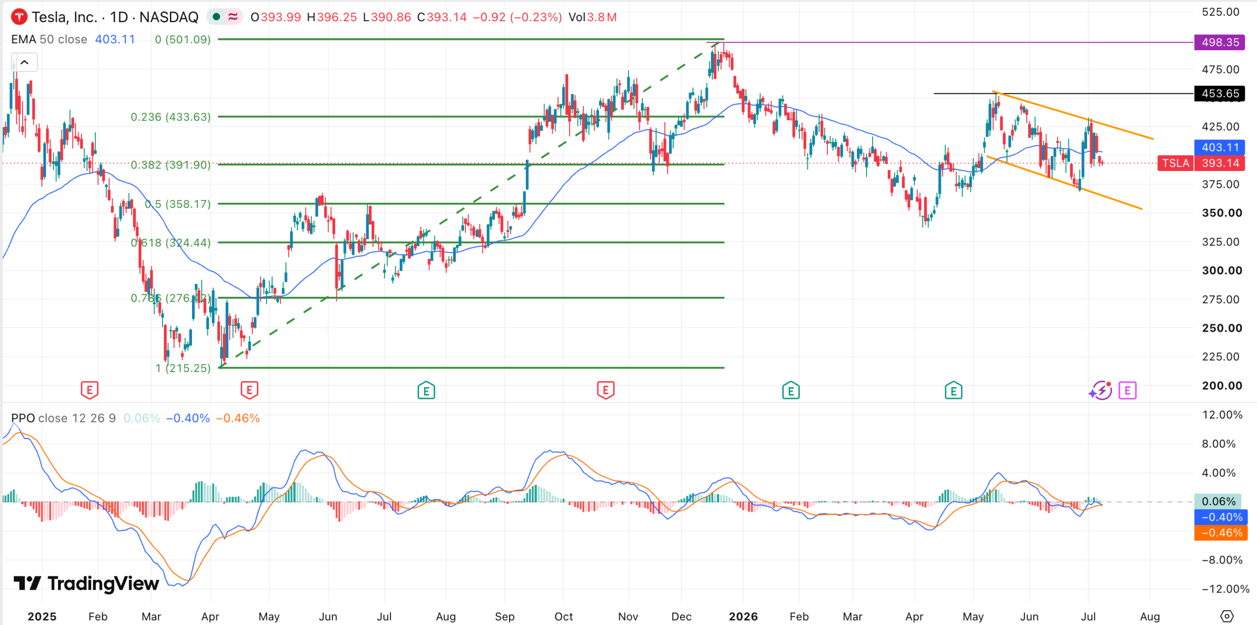Click the 0.5 (358.17) Fibonacci level label
This screenshot has height=625, width=1257.
tap(178, 204)
